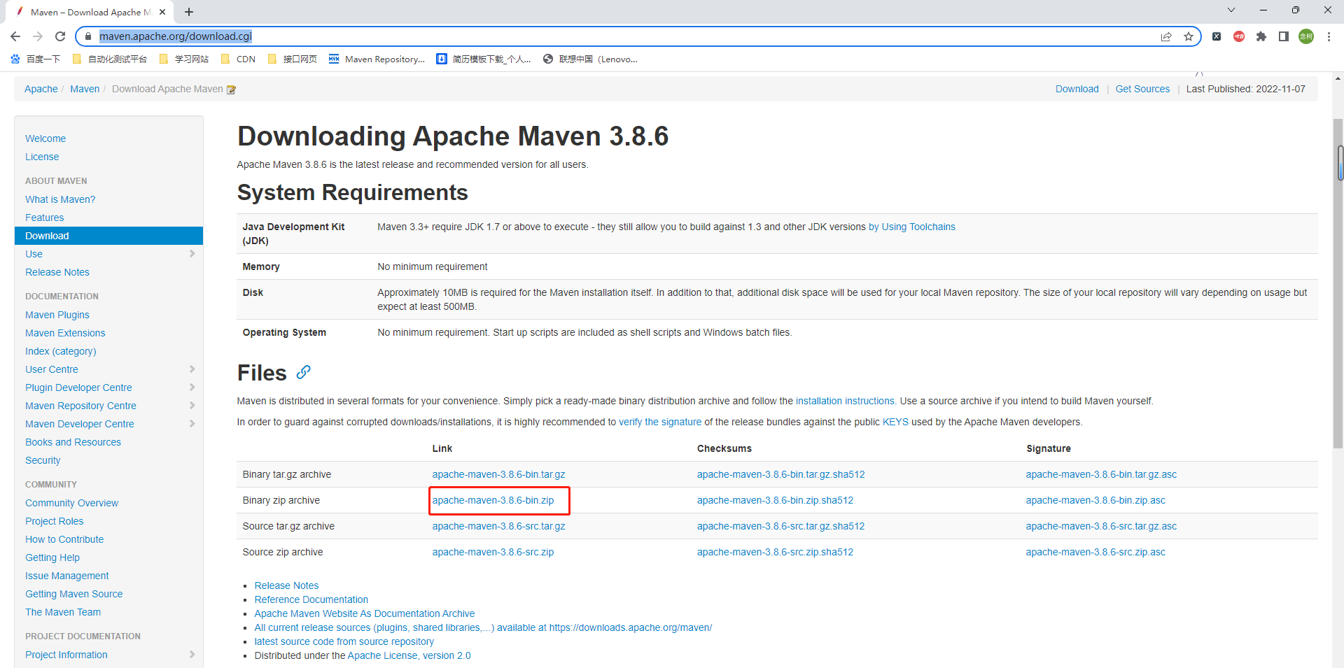The image size is (1344, 668).
Task: Open the 接口网页 bookmark folder
Action: 292,59
